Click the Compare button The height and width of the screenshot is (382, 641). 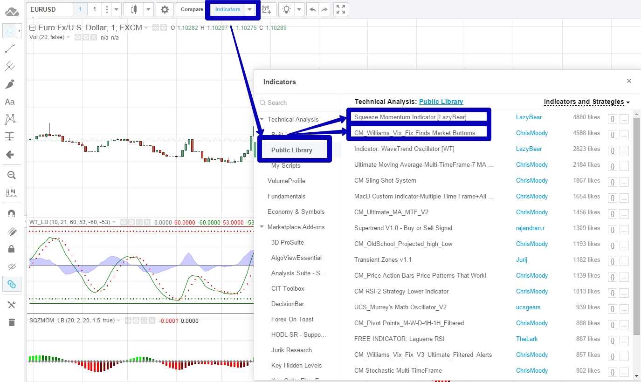(192, 9)
